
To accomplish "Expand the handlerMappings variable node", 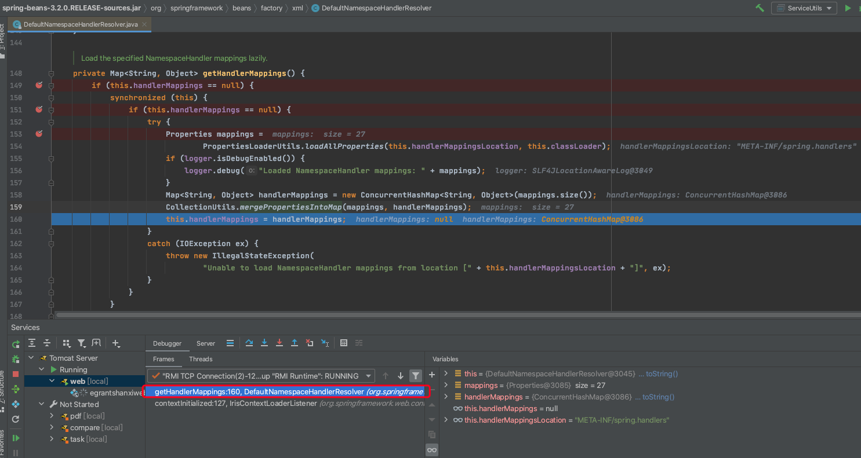I will point(446,397).
